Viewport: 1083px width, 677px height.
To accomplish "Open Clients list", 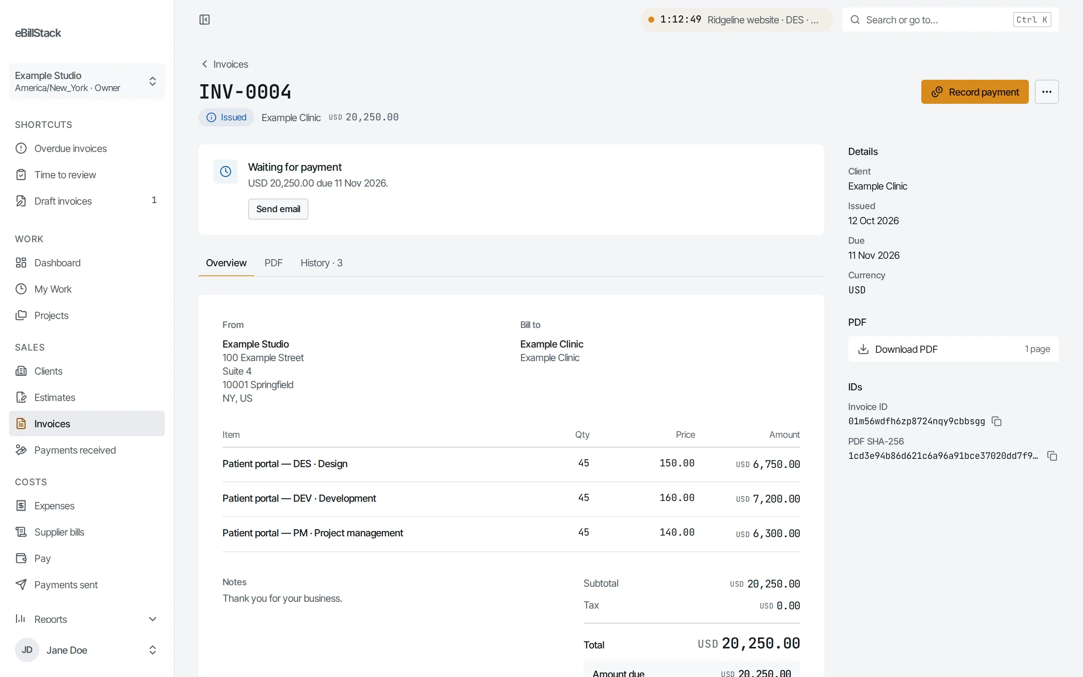I will tap(87, 371).
